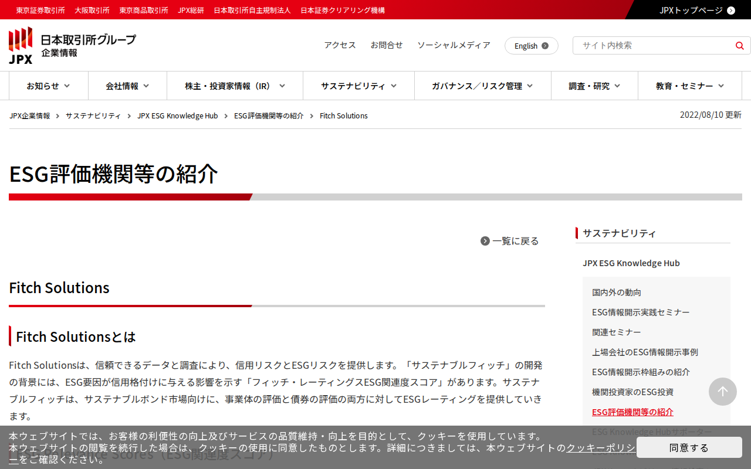Click the Fitch Solutions breadcrumb text
Screen dimensions: 751x469
pyautogui.click(x=344, y=115)
